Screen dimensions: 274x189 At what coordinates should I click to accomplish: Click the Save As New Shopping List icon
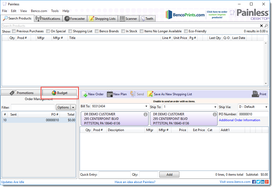click(150, 94)
